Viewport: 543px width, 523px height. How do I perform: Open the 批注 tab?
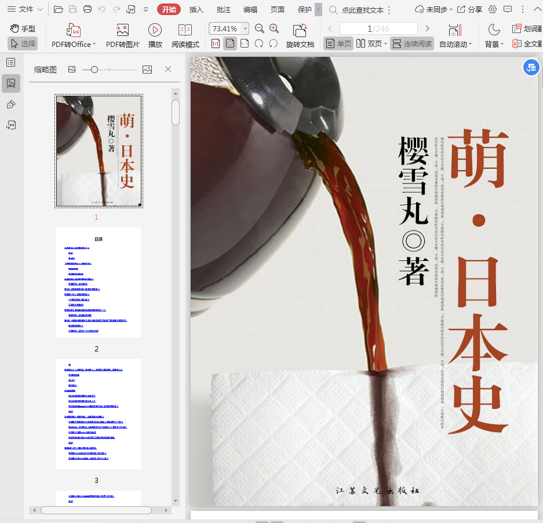(x=223, y=9)
